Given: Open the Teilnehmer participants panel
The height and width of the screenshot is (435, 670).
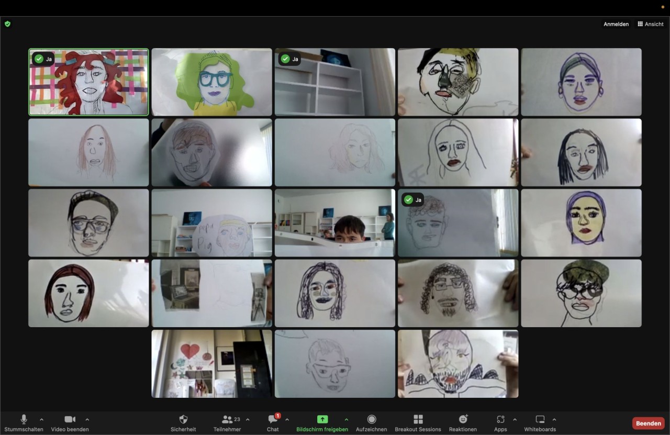Looking at the screenshot, I should click(x=227, y=423).
